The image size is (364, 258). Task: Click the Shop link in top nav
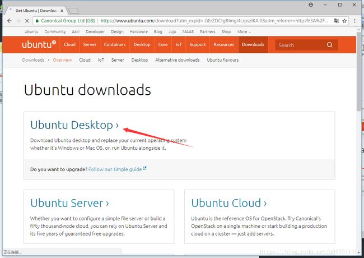226,31
